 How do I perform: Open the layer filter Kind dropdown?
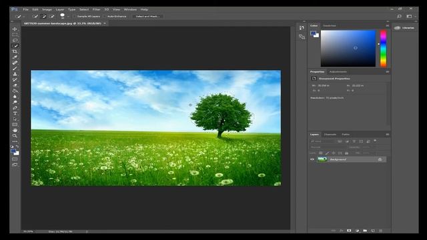(x=322, y=141)
